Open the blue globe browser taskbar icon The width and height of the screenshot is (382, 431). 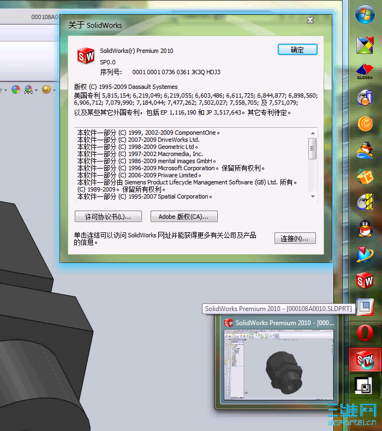[x=365, y=255]
